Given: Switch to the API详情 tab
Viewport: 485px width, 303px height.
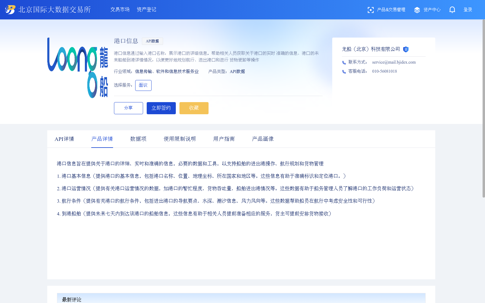Looking at the screenshot, I should [x=64, y=139].
